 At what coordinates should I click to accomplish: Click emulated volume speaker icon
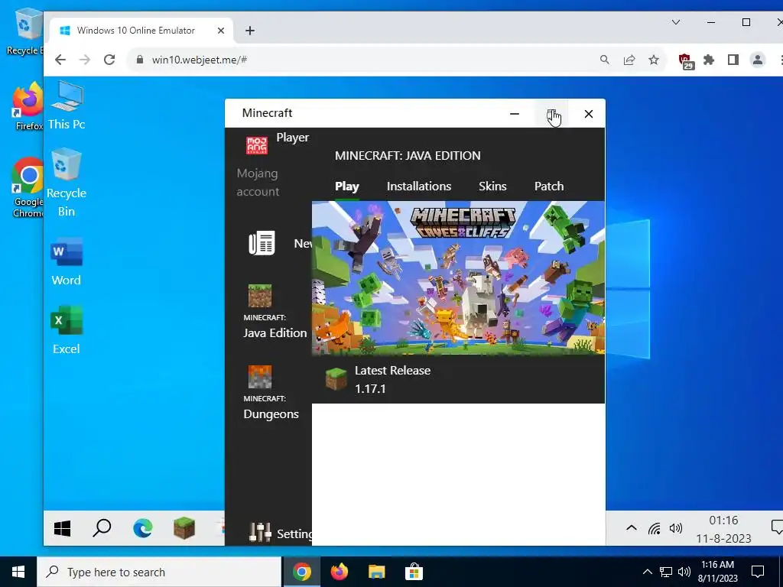pyautogui.click(x=676, y=528)
